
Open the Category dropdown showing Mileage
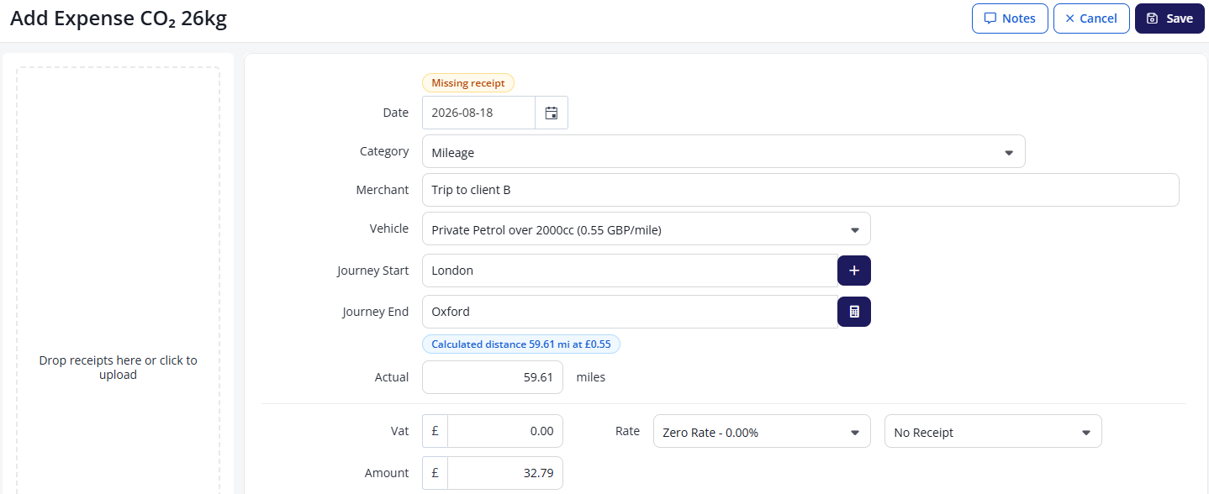coord(724,152)
